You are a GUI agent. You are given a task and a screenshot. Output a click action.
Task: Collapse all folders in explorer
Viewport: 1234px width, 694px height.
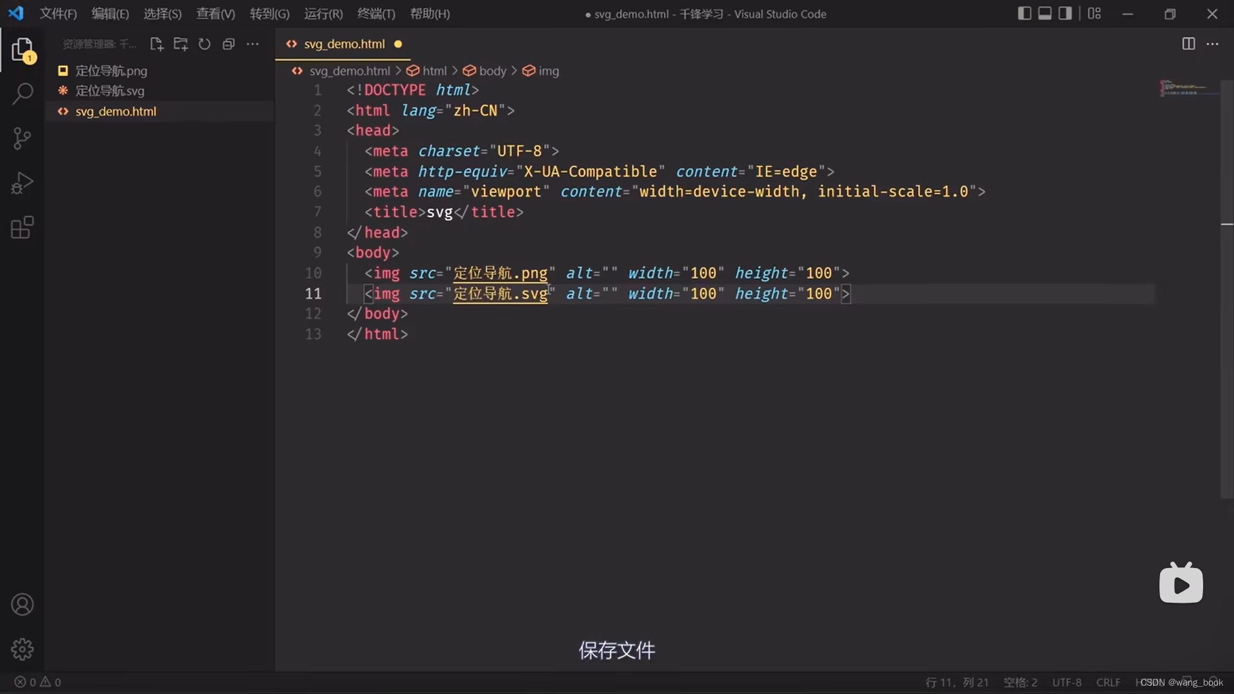click(228, 44)
